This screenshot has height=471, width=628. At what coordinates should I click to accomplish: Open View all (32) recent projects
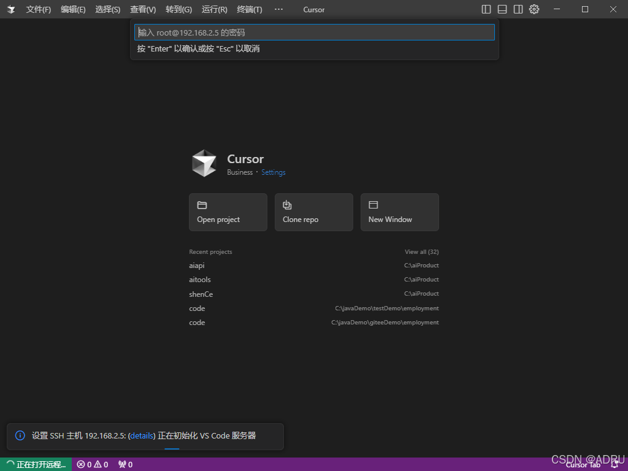pos(422,252)
